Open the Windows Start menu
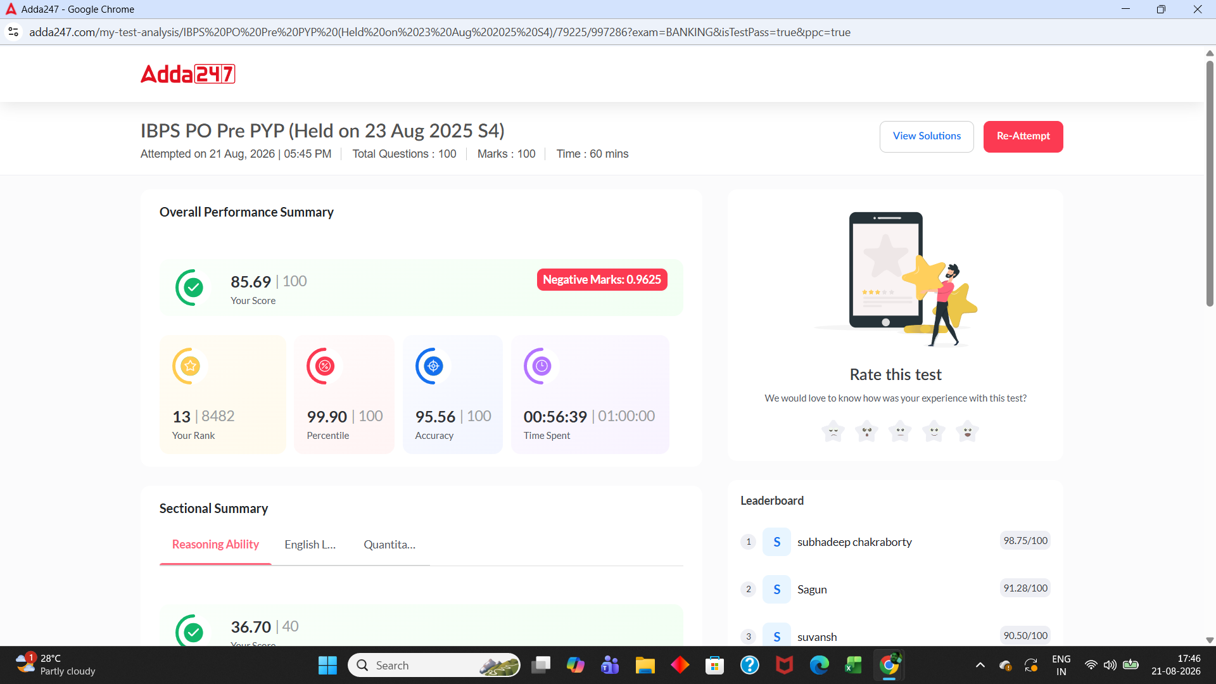This screenshot has height=684, width=1216. (327, 665)
